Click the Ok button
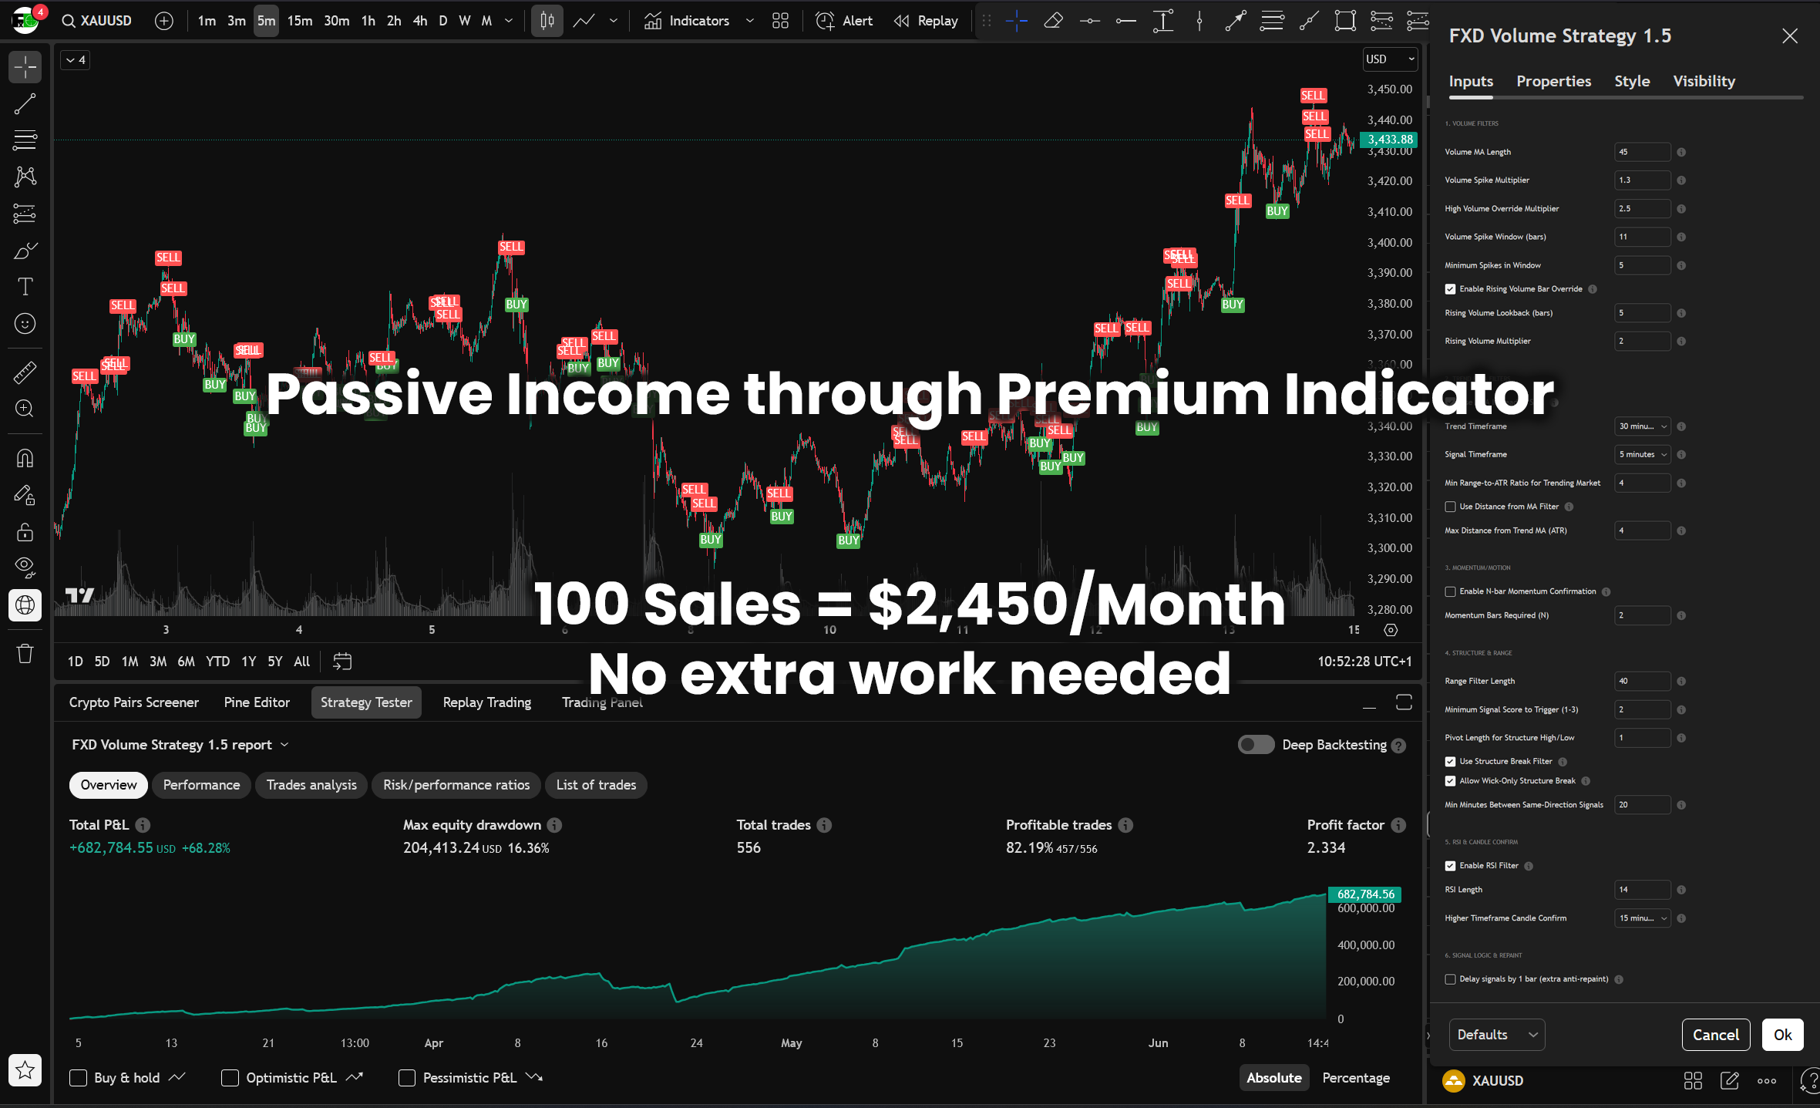Screen dimensions: 1820x1108 click(x=1782, y=1035)
